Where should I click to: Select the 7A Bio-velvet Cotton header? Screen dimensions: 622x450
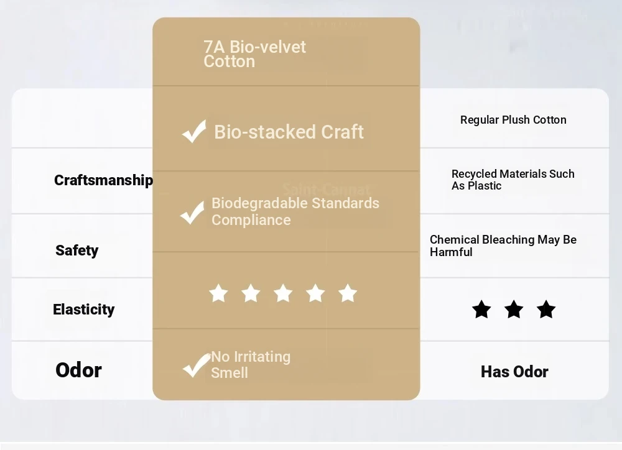254,54
